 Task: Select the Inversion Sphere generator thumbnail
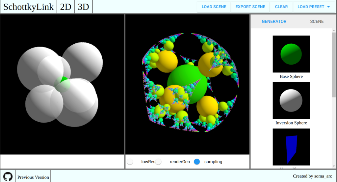[x=291, y=100]
